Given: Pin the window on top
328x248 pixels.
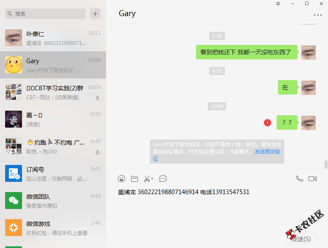Looking at the screenshot, I should [278, 4].
